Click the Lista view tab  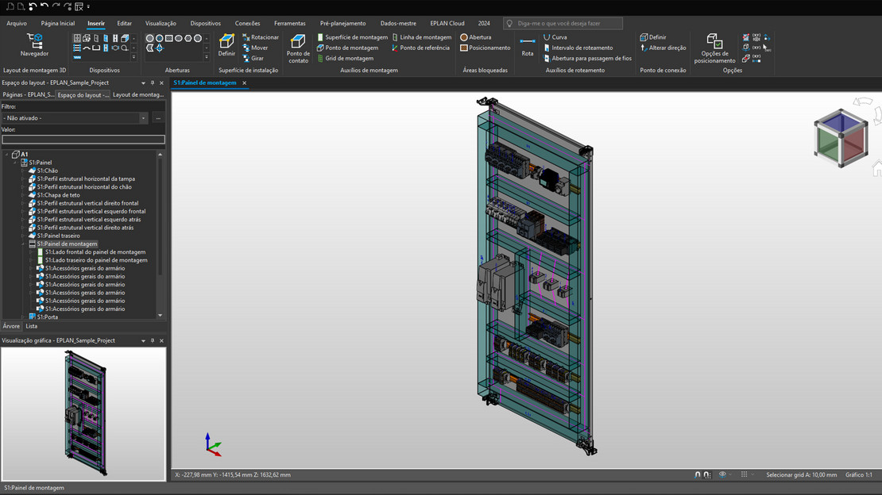31,326
